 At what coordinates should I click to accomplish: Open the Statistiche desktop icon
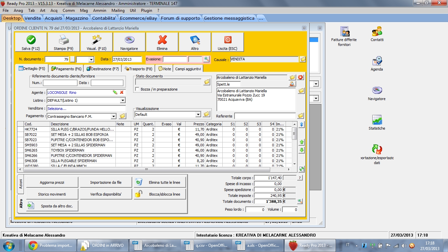click(377, 122)
